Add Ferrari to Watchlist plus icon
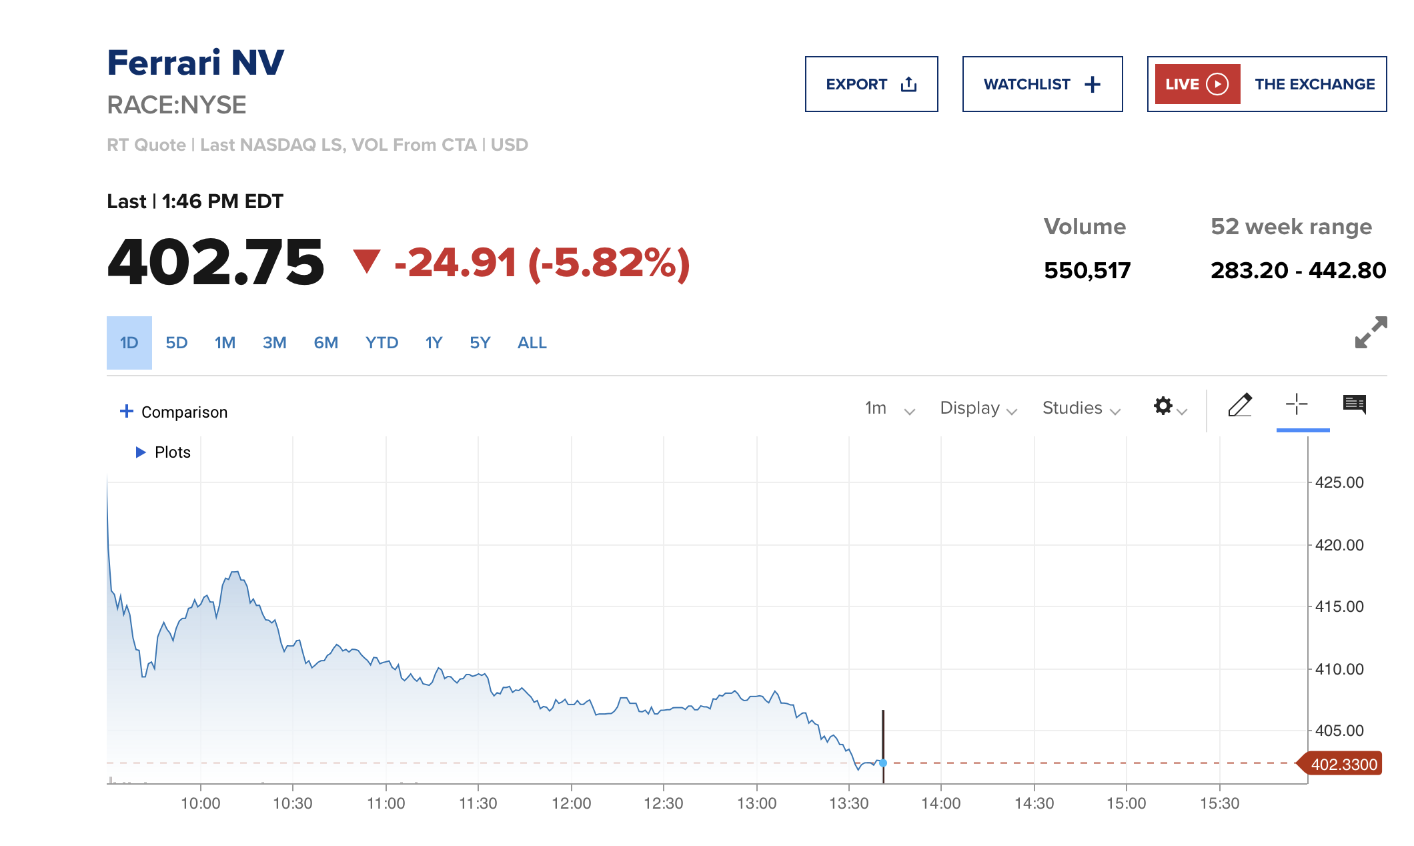Image resolution: width=1414 pixels, height=846 pixels. pos(1093,85)
